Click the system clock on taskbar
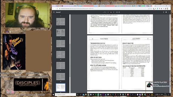The height and width of the screenshot is (97, 173). tap(165, 95)
